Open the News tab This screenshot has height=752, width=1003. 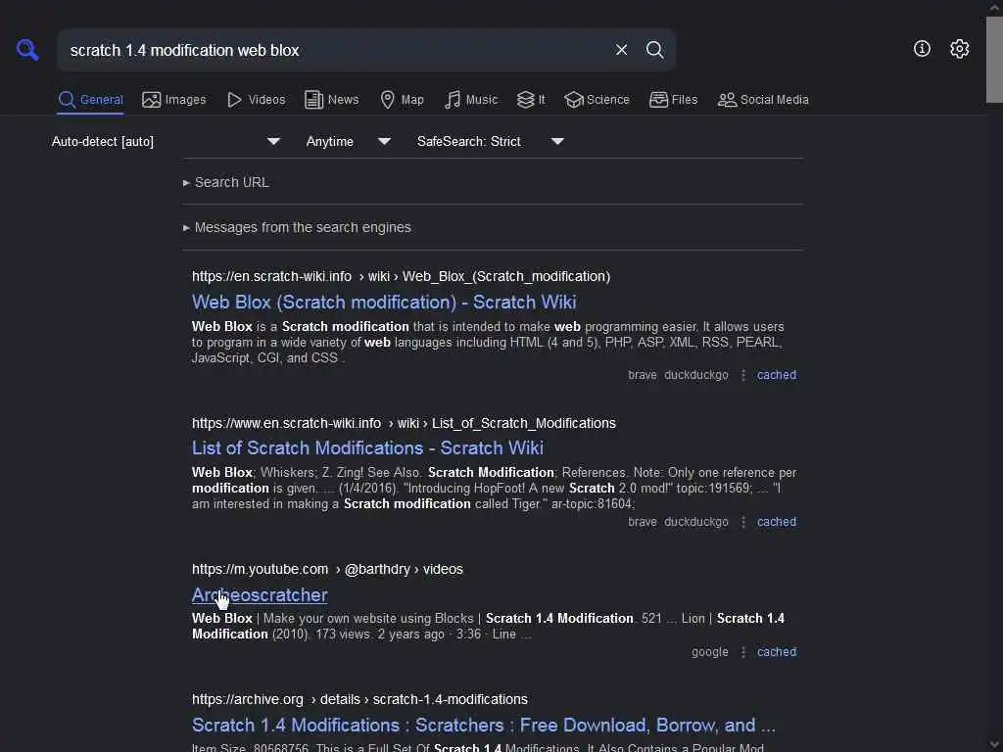(x=331, y=100)
